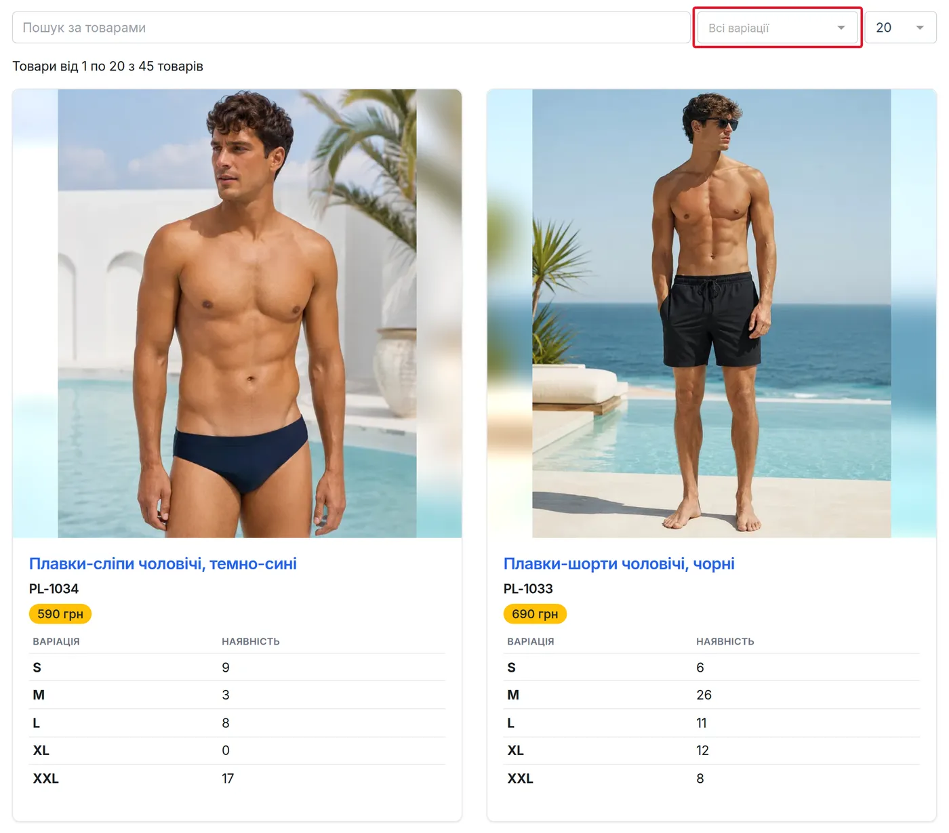This screenshot has height=833, width=949.
Task: Open the 'Всі варіації' dropdown
Action: [x=777, y=28]
